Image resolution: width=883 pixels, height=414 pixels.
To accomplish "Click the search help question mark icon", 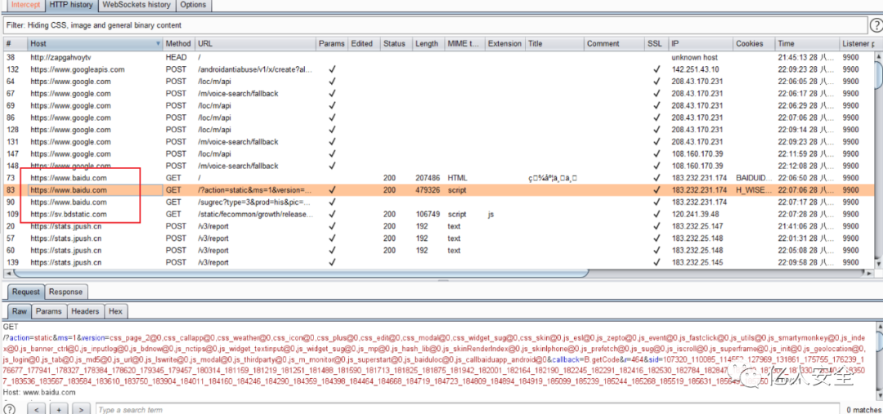I will [9, 409].
